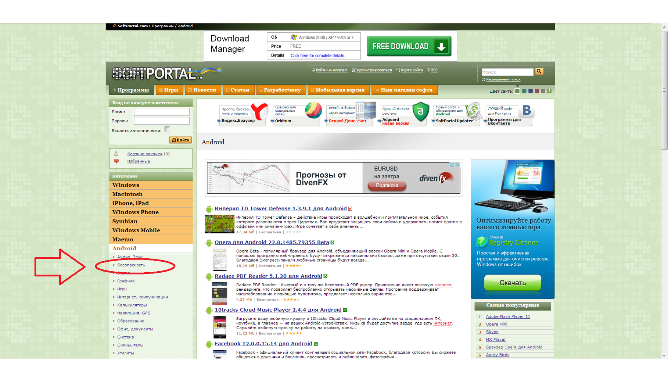Open the Графика subcategory under Android
This screenshot has height=376, width=668.
pyautogui.click(x=126, y=281)
